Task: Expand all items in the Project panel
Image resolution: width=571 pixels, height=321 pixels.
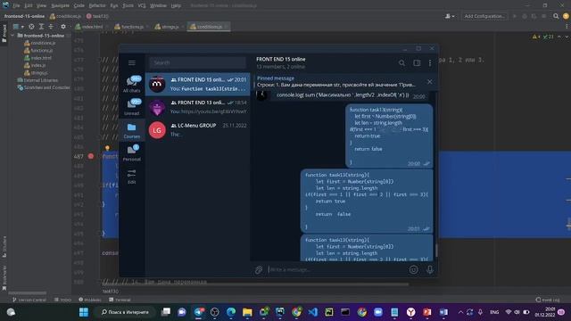Action: tap(41, 27)
